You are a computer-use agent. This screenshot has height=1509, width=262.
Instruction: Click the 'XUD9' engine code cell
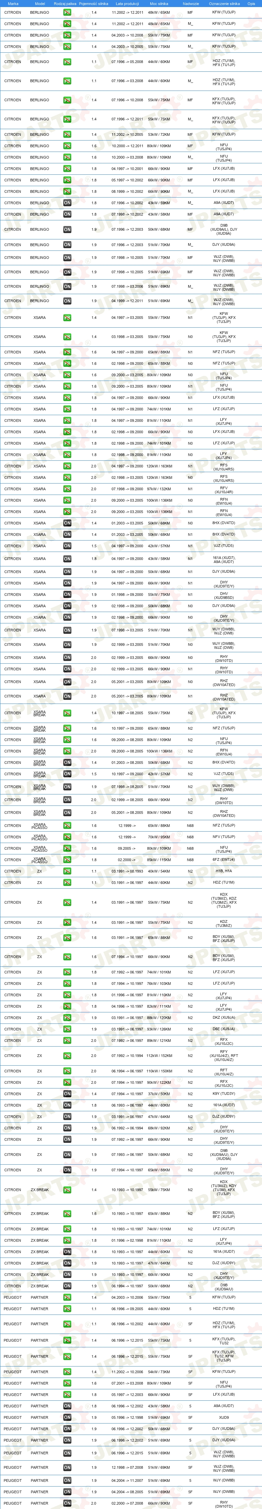click(223, 1417)
